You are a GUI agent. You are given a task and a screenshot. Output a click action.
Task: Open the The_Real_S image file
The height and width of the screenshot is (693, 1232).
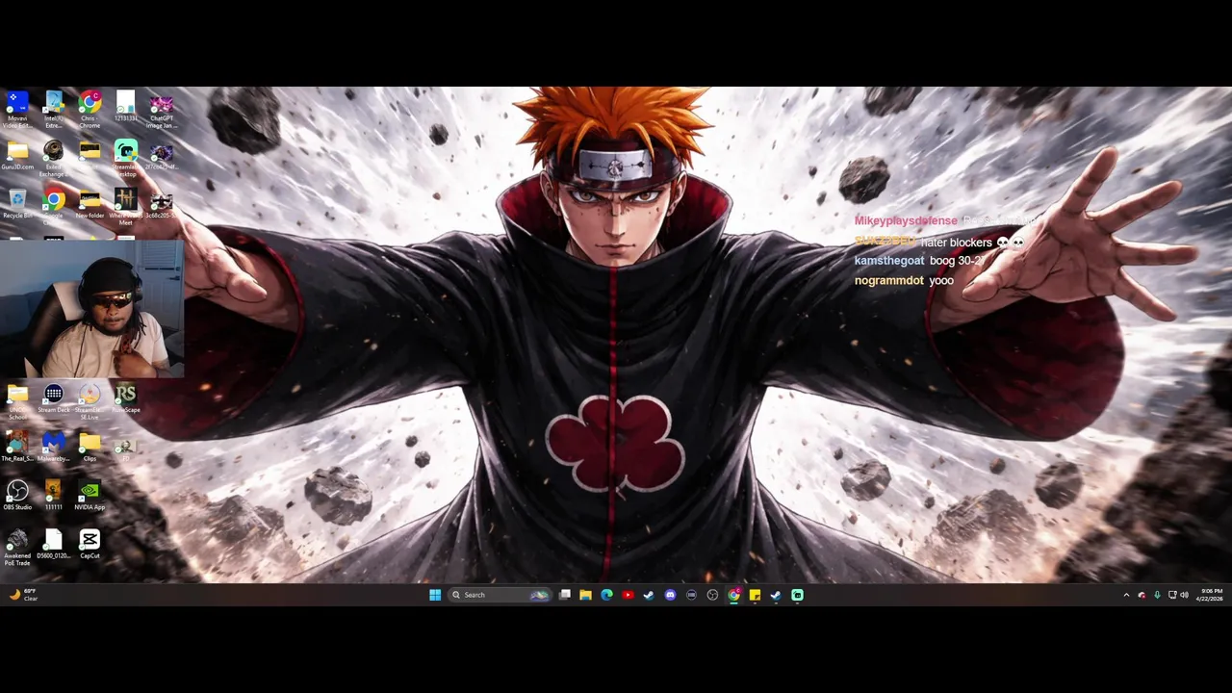pyautogui.click(x=17, y=447)
